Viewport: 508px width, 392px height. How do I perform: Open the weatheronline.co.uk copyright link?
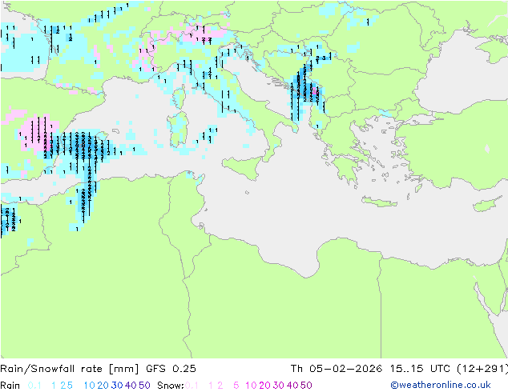[x=441, y=385]
